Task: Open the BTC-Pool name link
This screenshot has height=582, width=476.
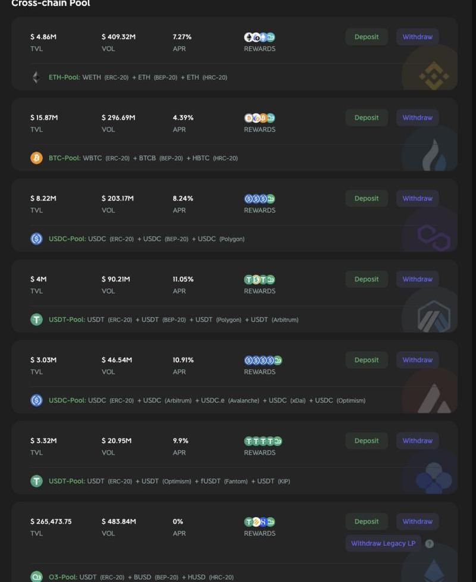Action: [64, 158]
